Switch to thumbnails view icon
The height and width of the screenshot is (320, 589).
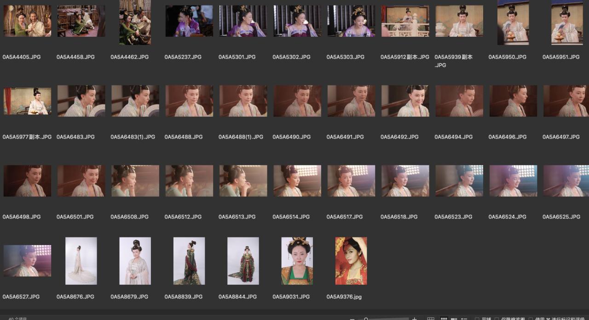pos(444,319)
